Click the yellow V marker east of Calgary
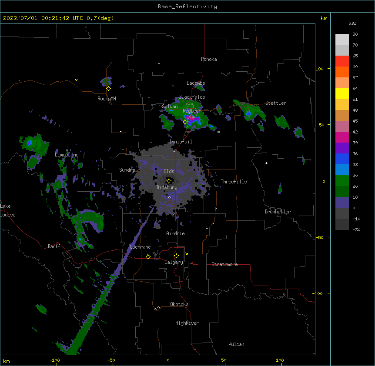This screenshot has height=366, width=375. [187, 254]
